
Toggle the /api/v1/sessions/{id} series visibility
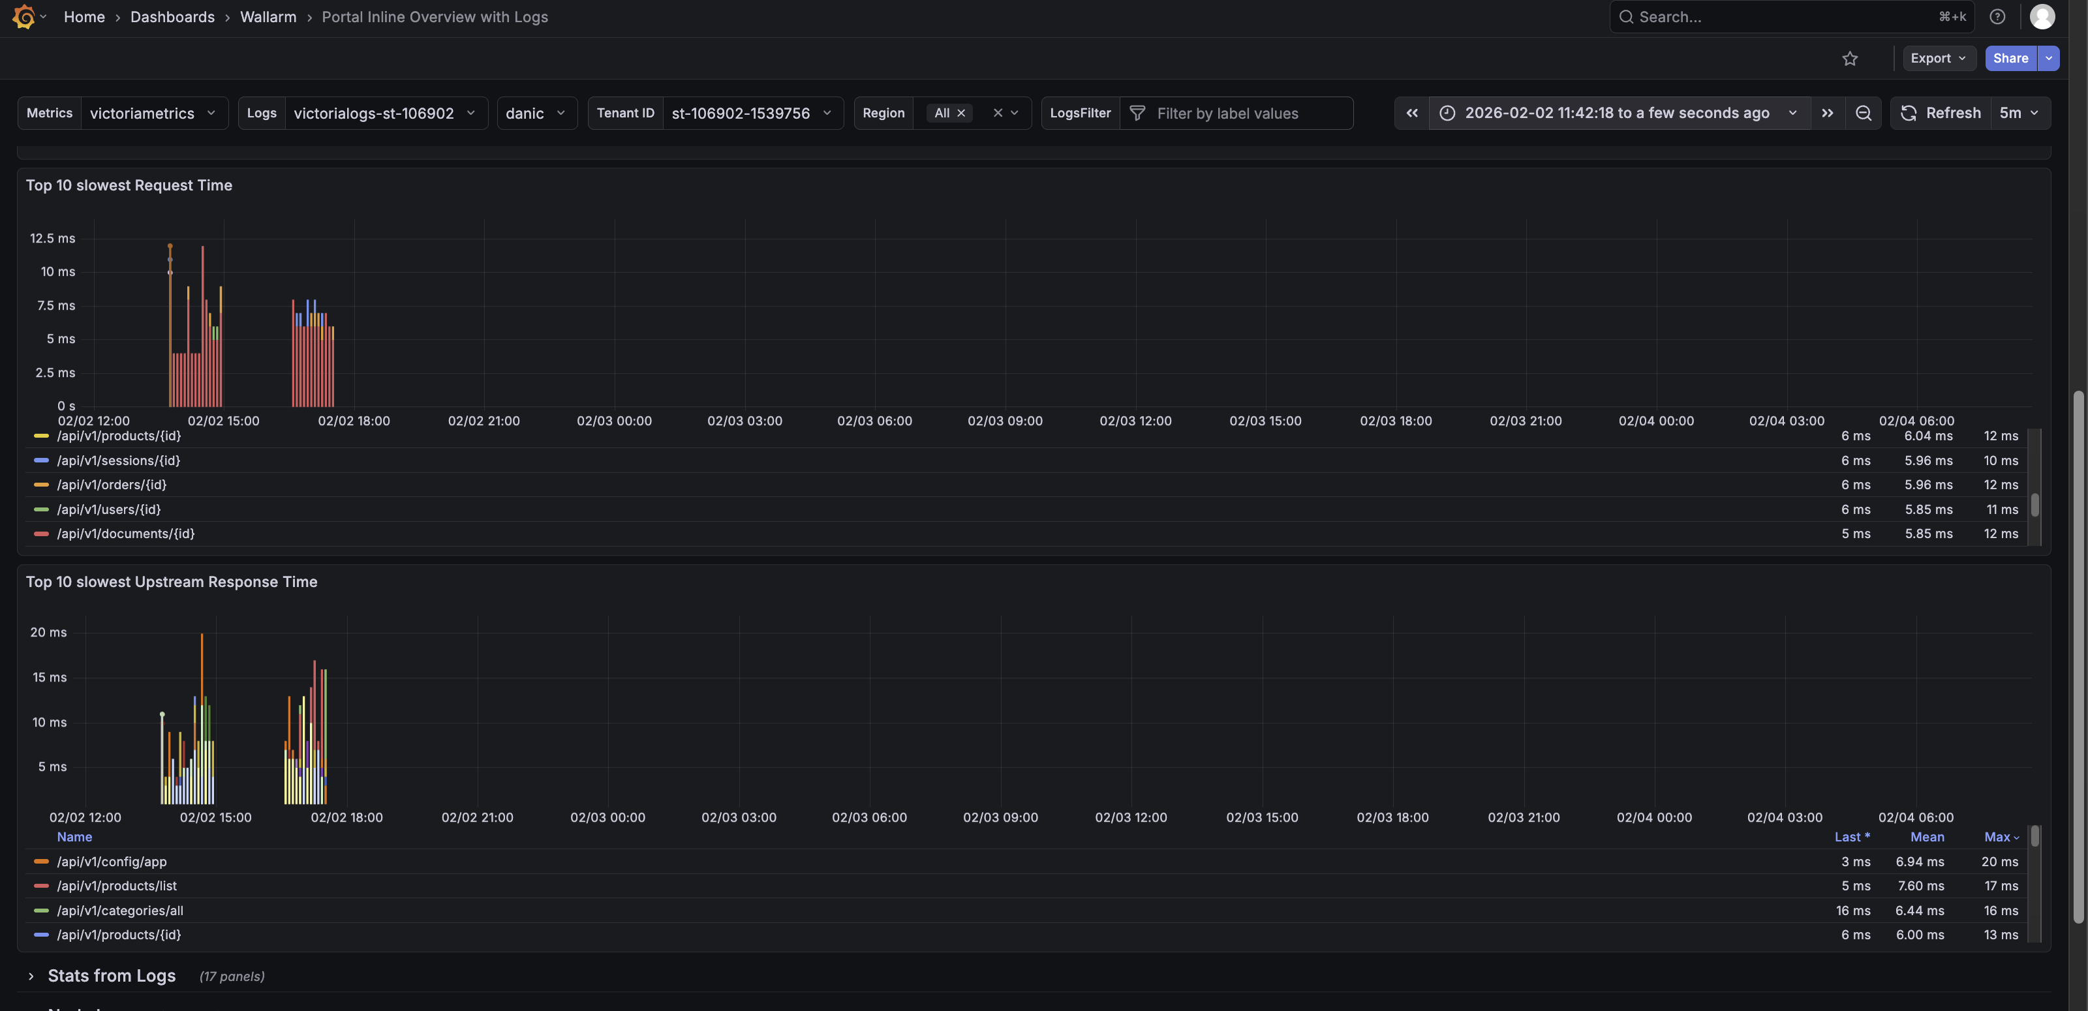[x=118, y=460]
